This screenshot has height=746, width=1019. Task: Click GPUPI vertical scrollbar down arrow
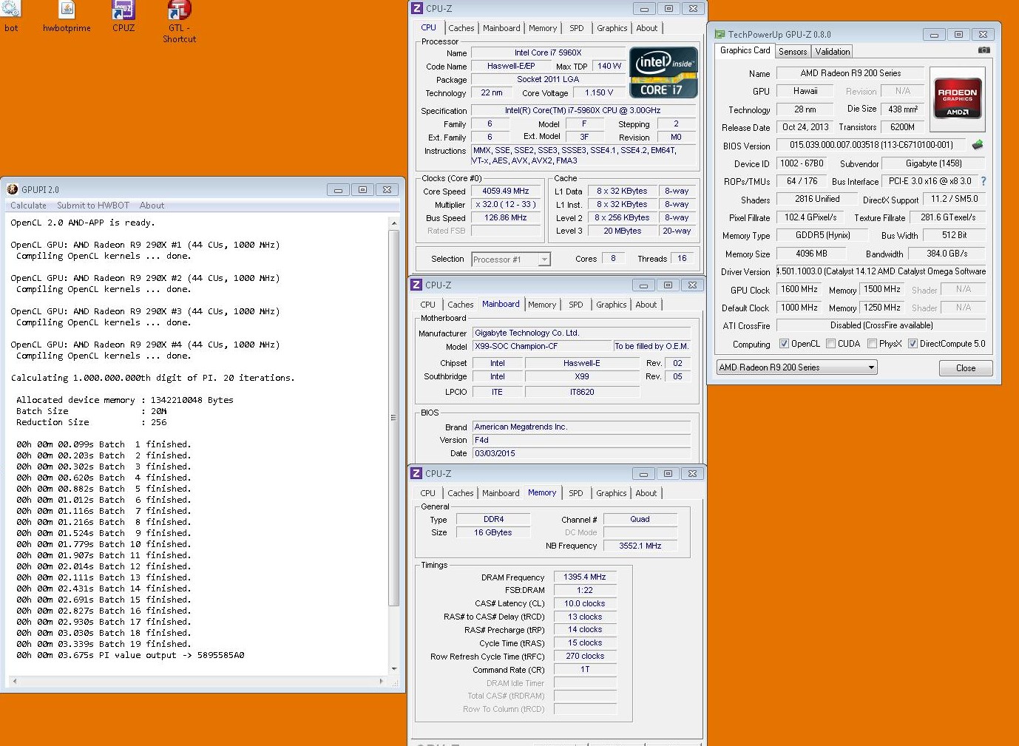(x=393, y=669)
